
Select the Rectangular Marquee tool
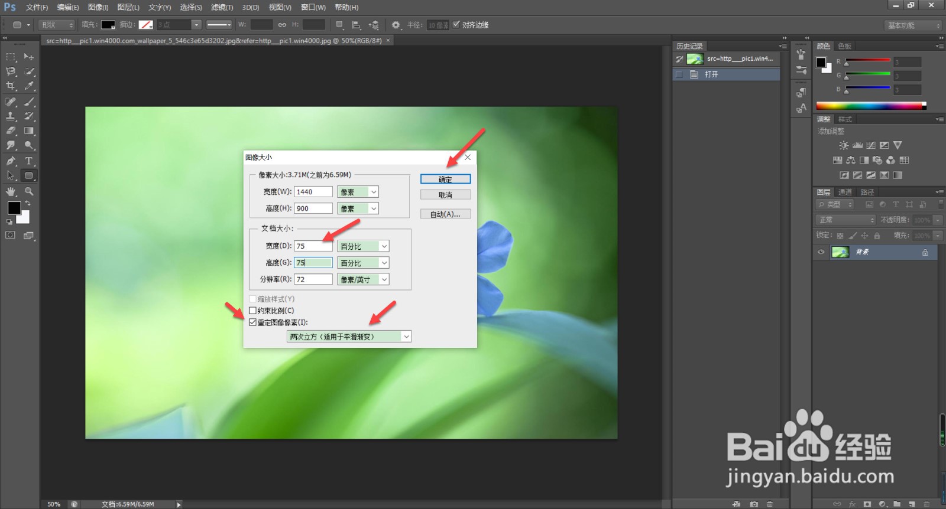11,57
